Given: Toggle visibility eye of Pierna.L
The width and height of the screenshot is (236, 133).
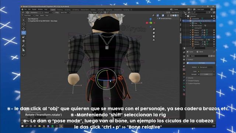Looking at the screenshot, I should coord(214,42).
